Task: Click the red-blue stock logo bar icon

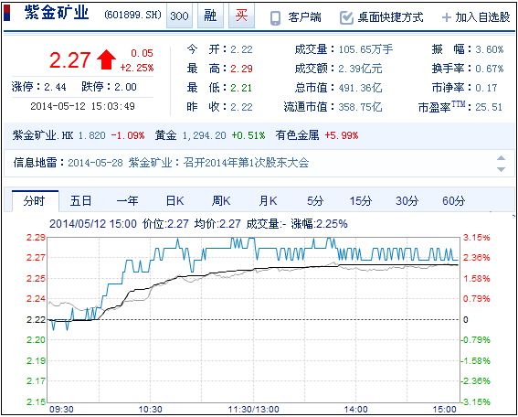Action: [6, 14]
